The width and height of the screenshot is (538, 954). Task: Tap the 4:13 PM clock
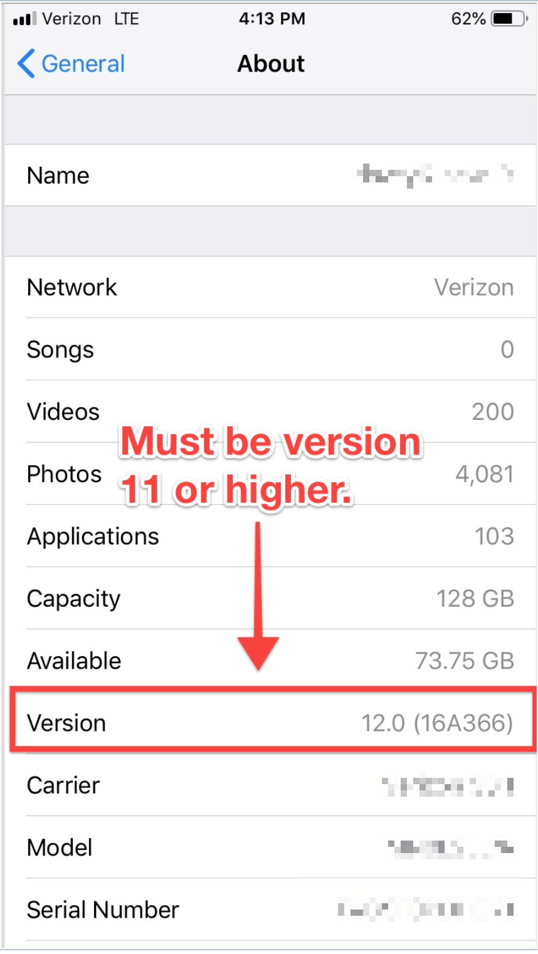tap(272, 19)
